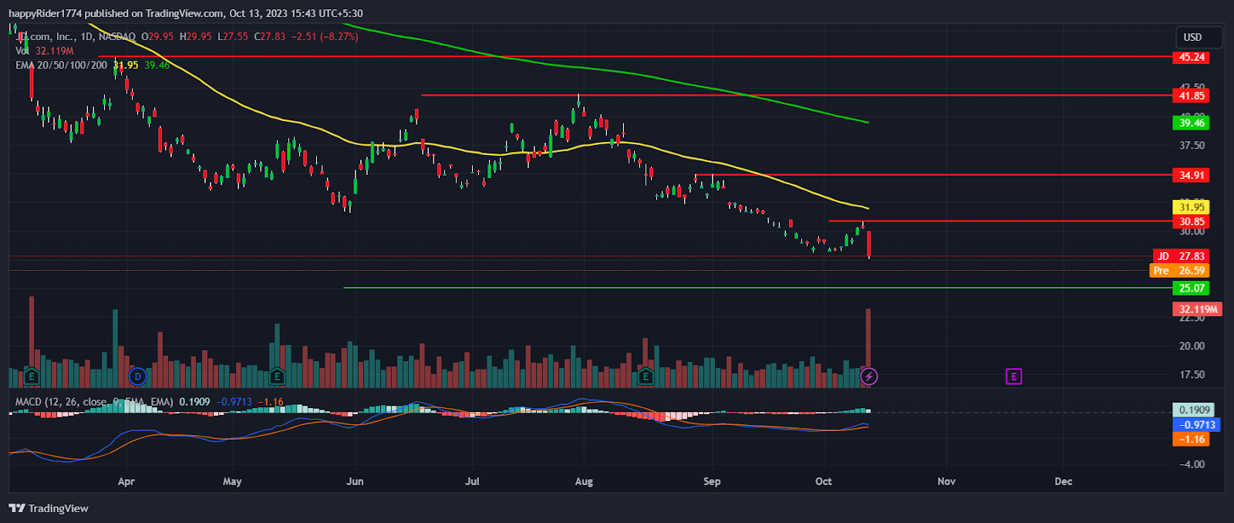This screenshot has height=523, width=1234.
Task: Click the Sep label on time axis
Action: 712,481
